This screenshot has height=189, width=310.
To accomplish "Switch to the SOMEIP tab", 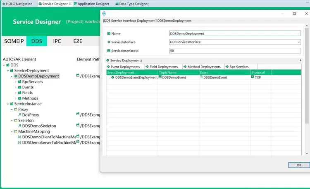I will tap(14, 41).
